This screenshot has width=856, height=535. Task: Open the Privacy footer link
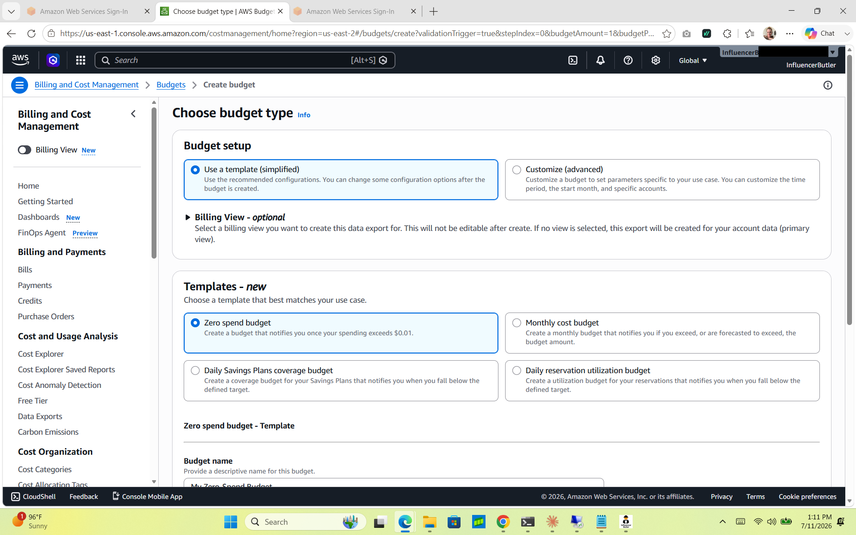point(721,497)
